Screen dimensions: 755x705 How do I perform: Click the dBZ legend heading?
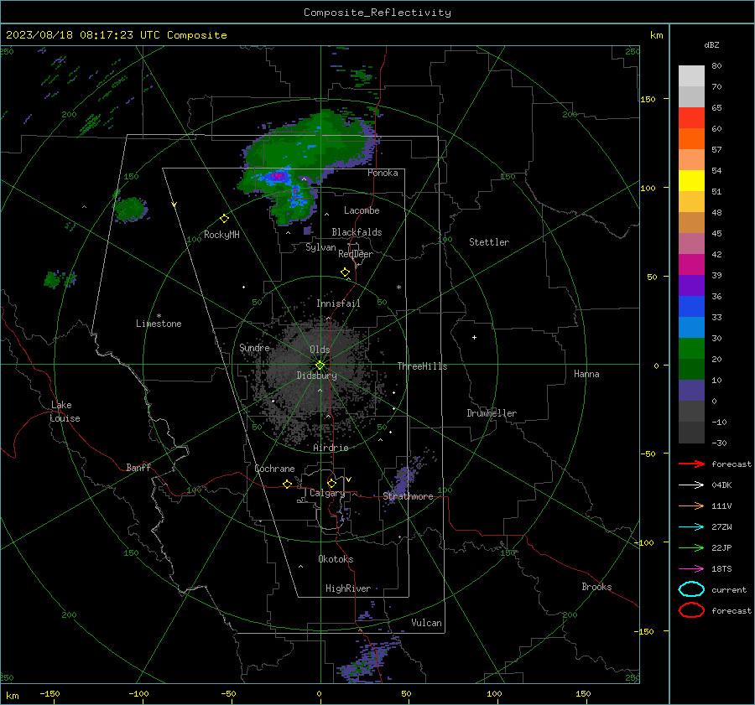click(x=711, y=44)
